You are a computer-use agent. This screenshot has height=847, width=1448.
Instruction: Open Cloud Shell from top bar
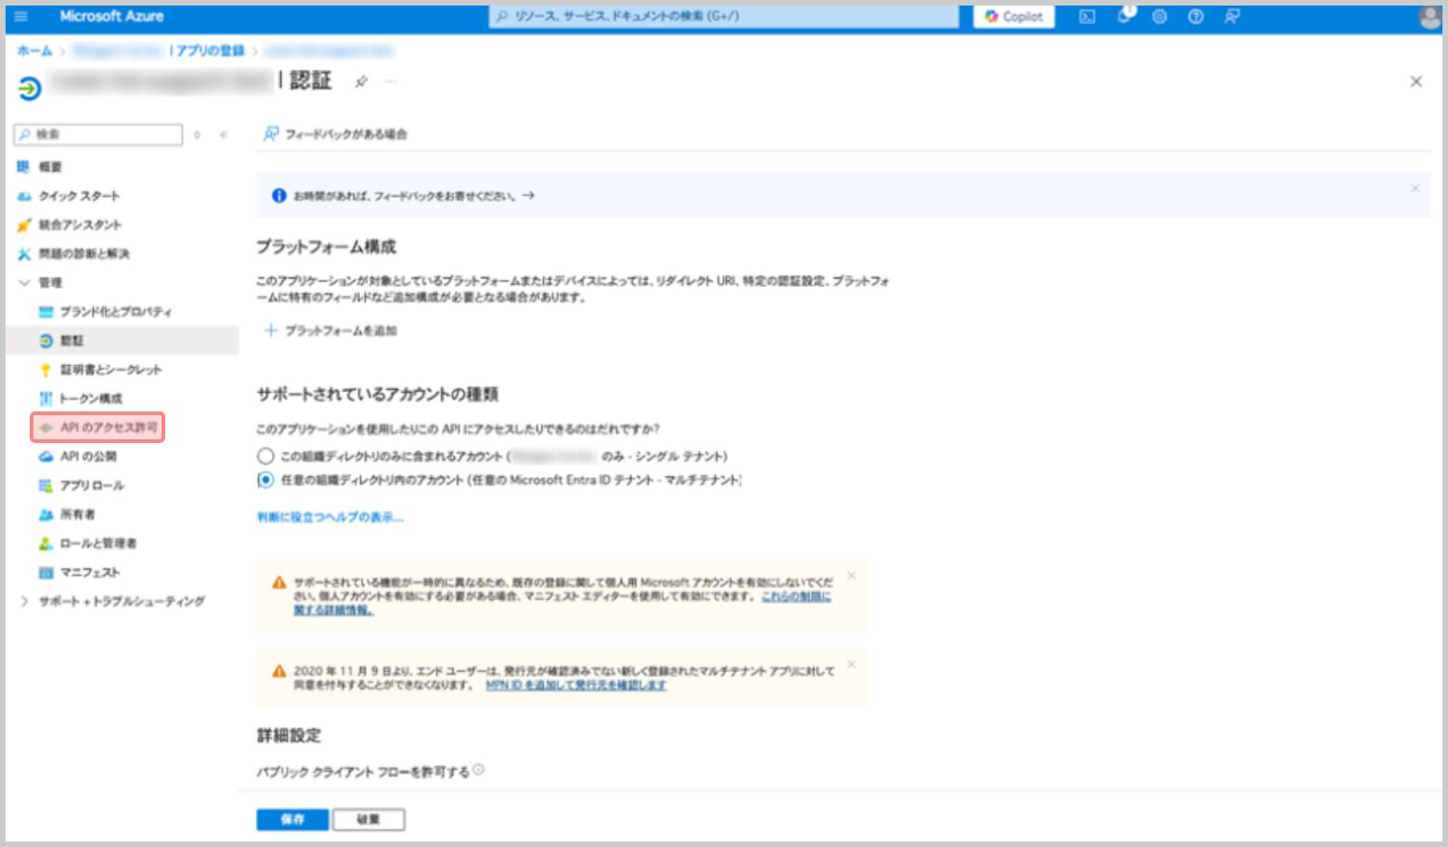(1087, 17)
